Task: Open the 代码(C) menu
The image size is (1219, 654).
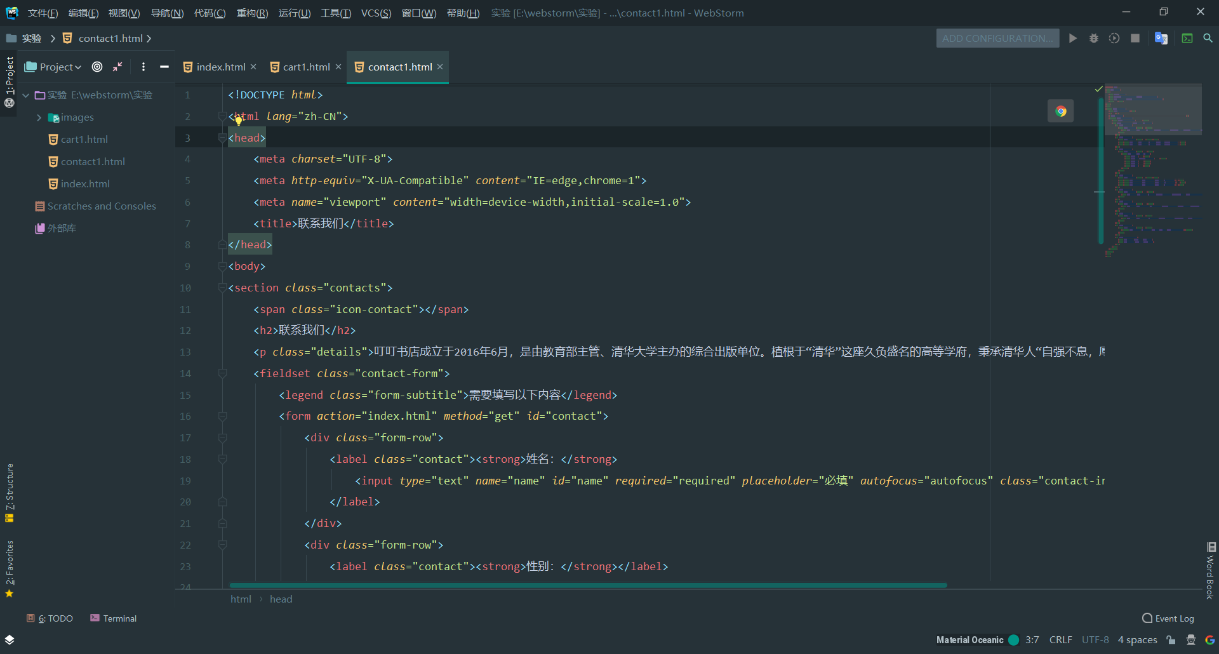Action: pyautogui.click(x=210, y=13)
